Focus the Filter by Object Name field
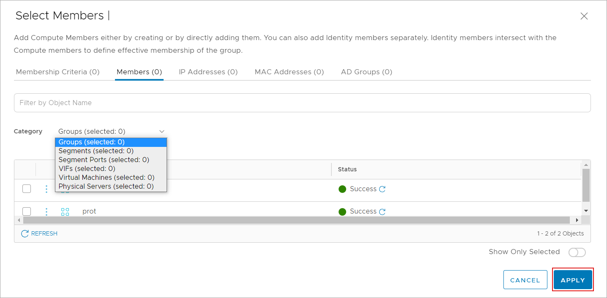The image size is (607, 298). click(302, 103)
